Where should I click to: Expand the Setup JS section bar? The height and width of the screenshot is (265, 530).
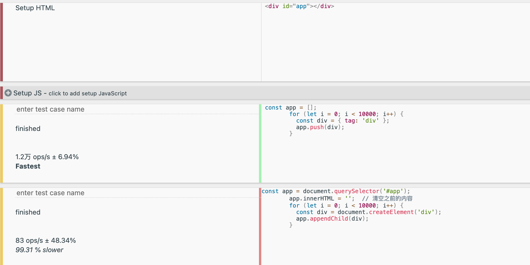coord(265,93)
